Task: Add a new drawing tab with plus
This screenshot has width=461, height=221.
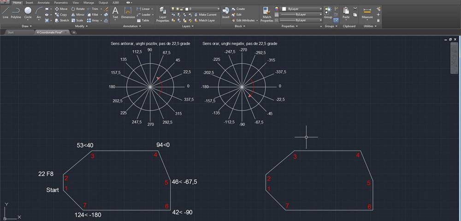Action: 74,32
